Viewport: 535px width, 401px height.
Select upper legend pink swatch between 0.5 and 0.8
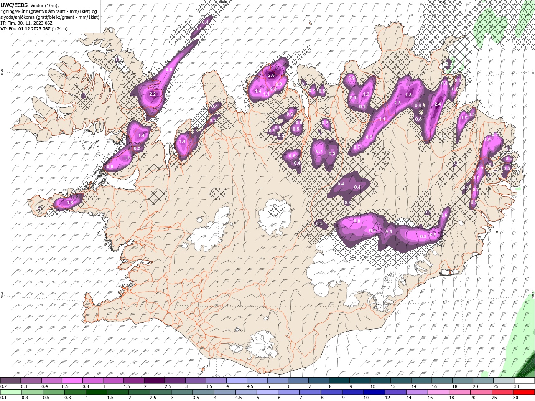pyautogui.click(x=72, y=381)
